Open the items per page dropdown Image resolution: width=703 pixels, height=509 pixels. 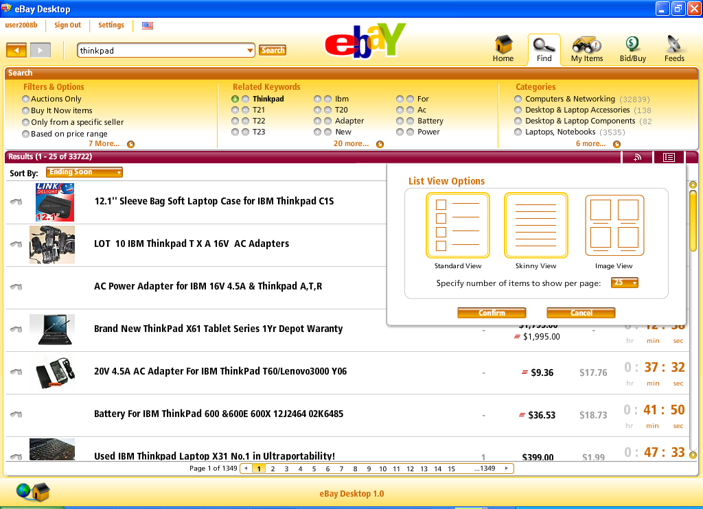[x=625, y=283]
